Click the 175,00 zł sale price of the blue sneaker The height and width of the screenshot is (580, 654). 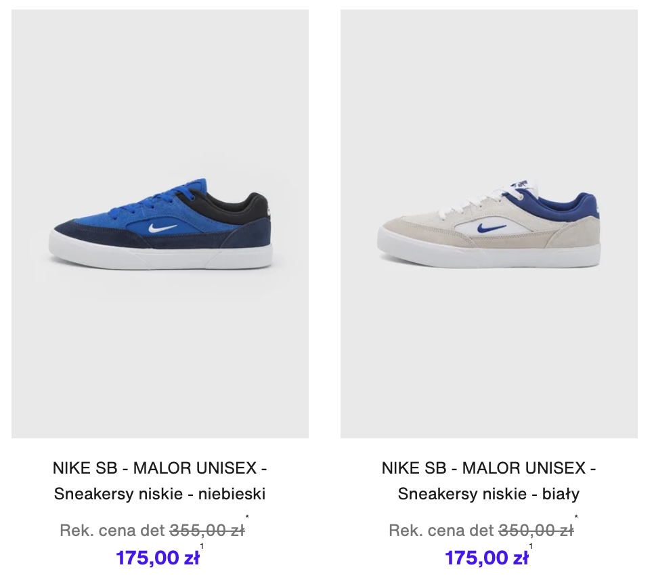(158, 558)
